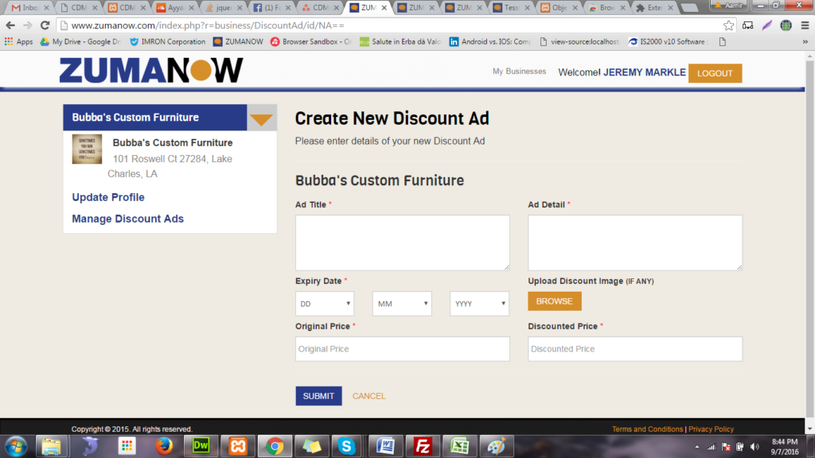Image resolution: width=815 pixels, height=458 pixels.
Task: Open the ZUMANOW bookmark
Action: pyautogui.click(x=238, y=41)
